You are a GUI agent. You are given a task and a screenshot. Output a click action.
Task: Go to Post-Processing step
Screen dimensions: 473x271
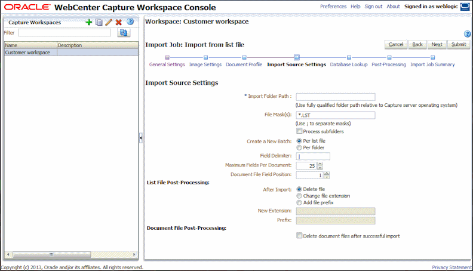point(389,64)
